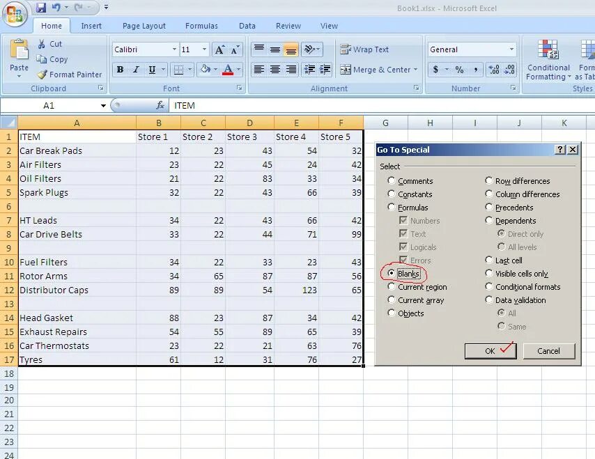The width and height of the screenshot is (595, 459).
Task: Open the Data tab
Action: [x=247, y=26]
